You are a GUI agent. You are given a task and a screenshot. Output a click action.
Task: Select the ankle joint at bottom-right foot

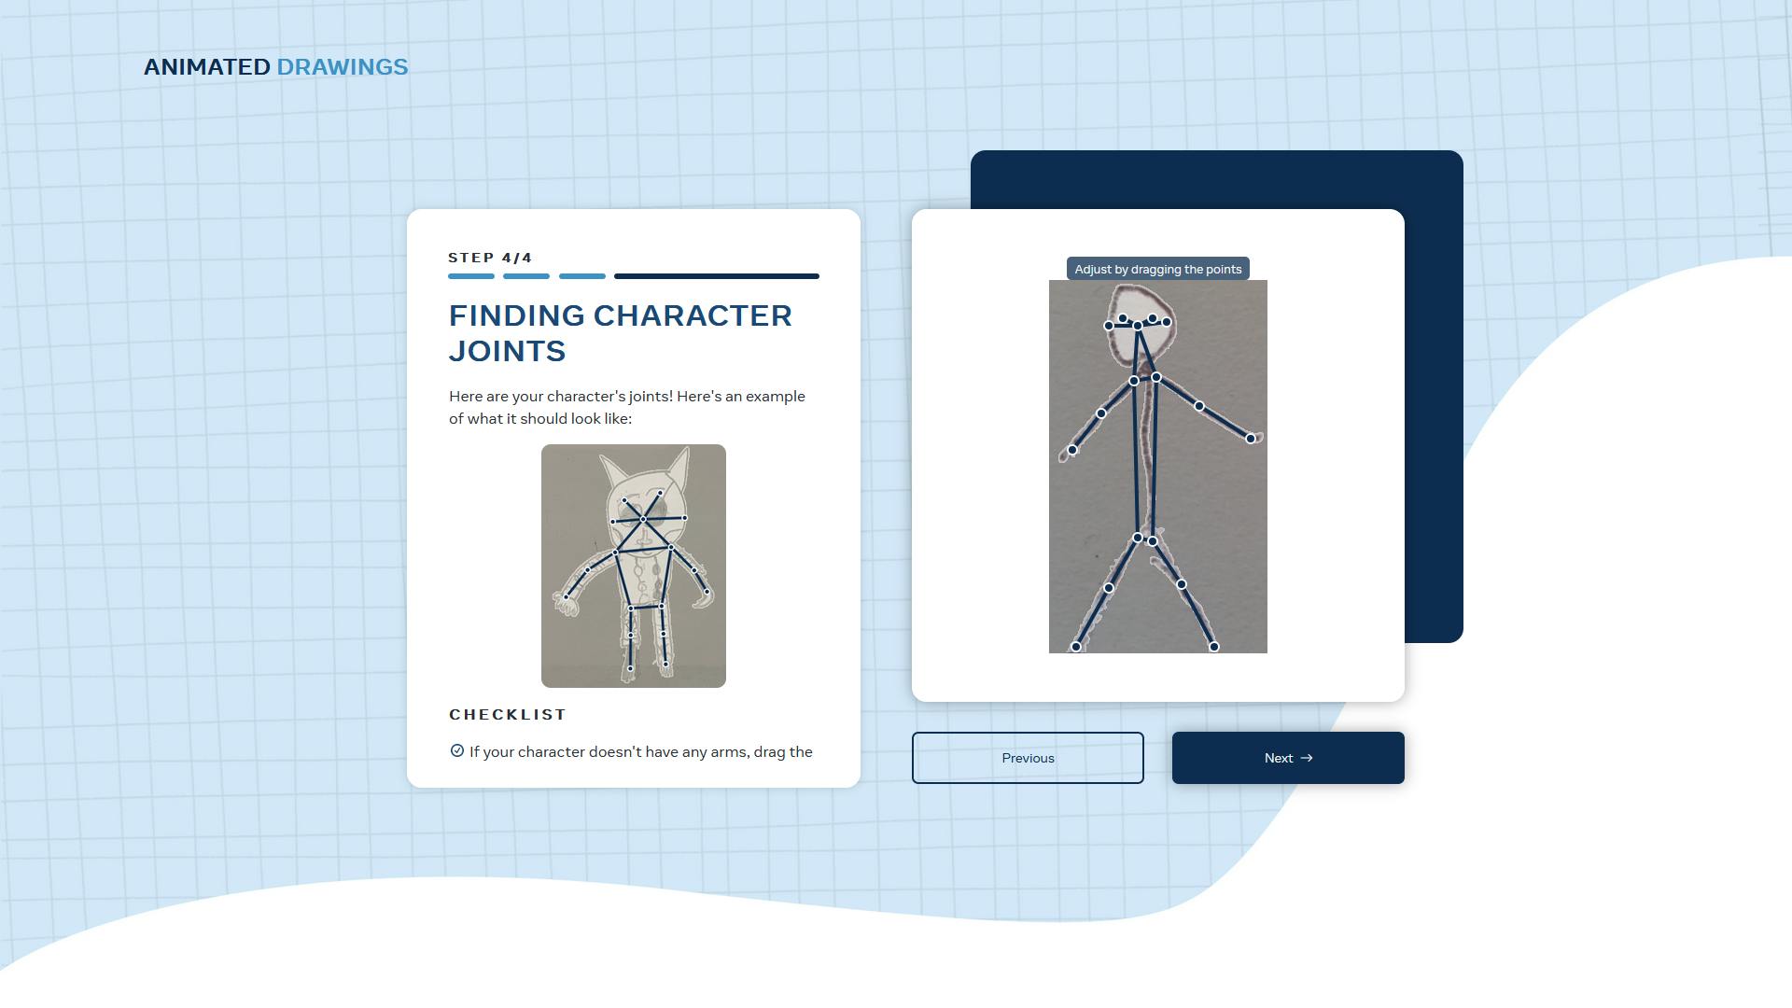pos(1214,647)
